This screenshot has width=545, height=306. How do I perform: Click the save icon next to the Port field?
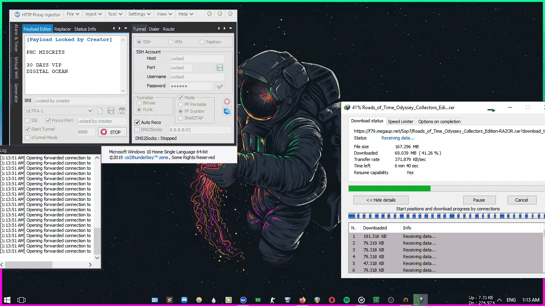pyautogui.click(x=220, y=68)
